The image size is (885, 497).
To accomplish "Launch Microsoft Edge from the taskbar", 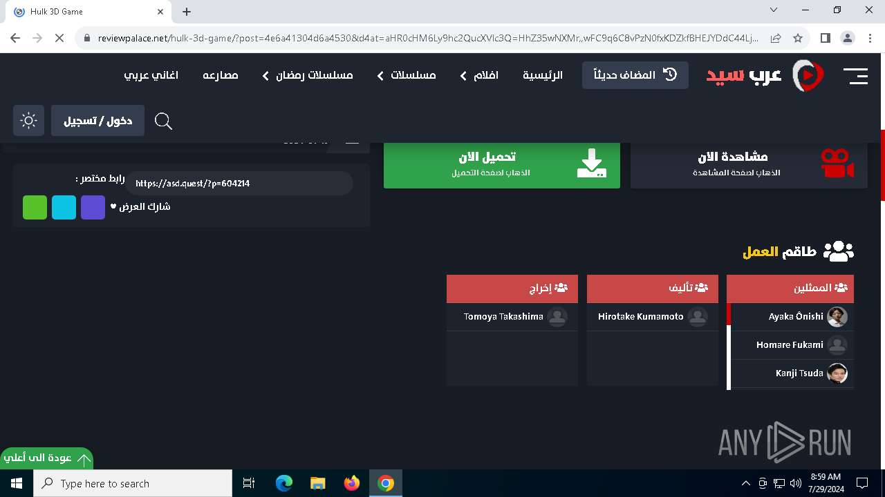I will (284, 483).
